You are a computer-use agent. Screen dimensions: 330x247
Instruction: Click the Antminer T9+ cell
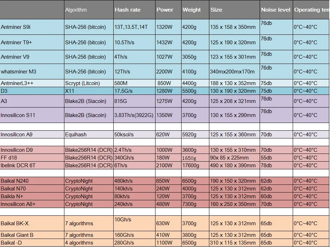point(32,42)
